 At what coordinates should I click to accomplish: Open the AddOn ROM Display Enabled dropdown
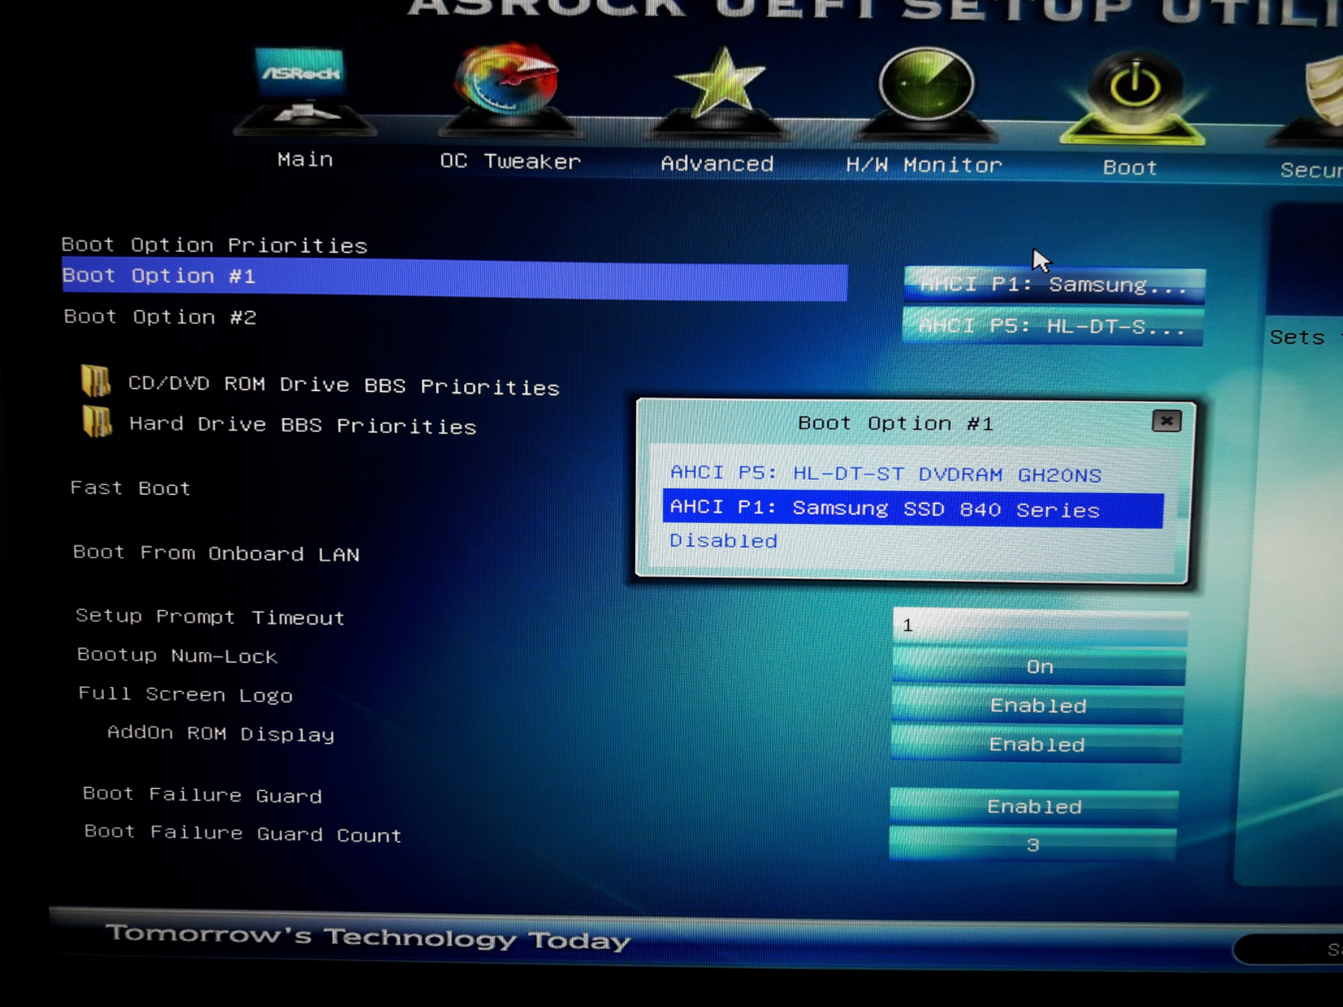(1036, 744)
